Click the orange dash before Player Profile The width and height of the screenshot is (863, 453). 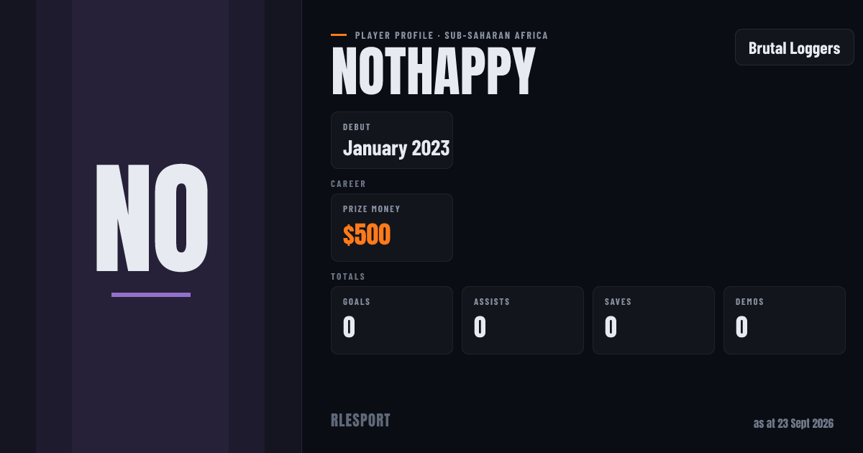[x=339, y=35]
